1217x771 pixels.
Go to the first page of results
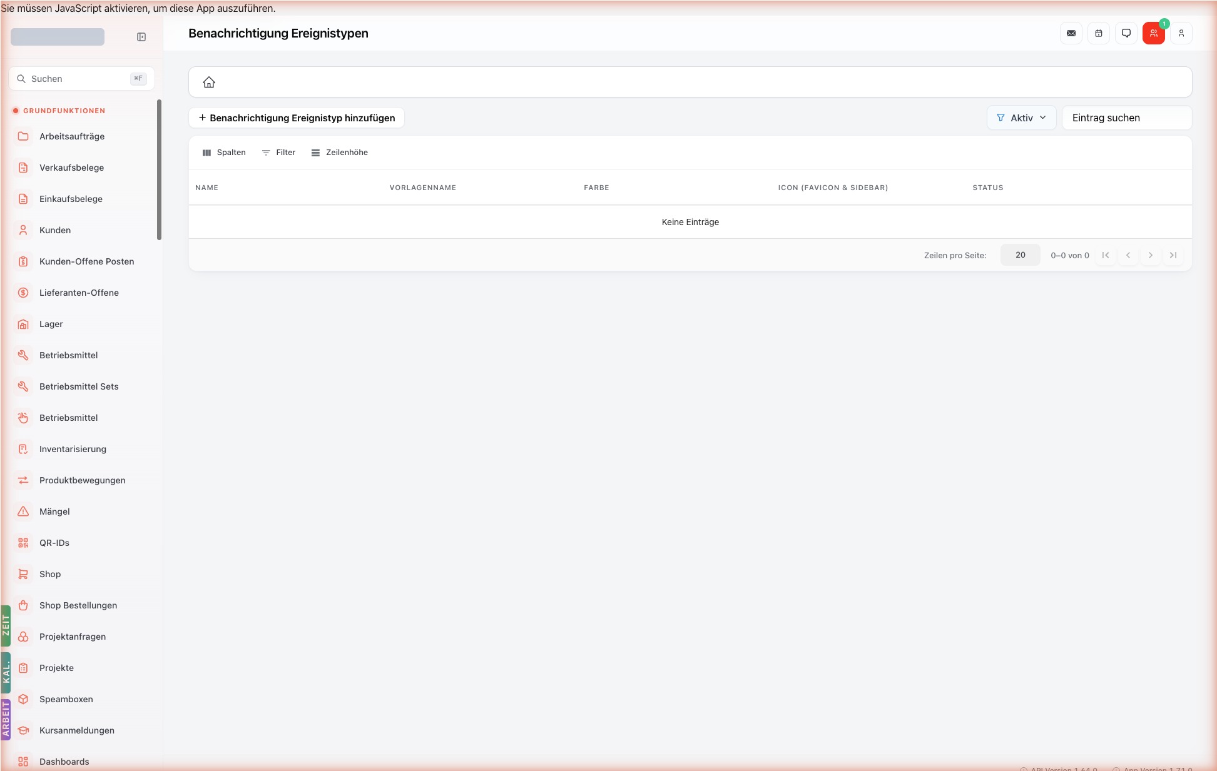[1106, 255]
